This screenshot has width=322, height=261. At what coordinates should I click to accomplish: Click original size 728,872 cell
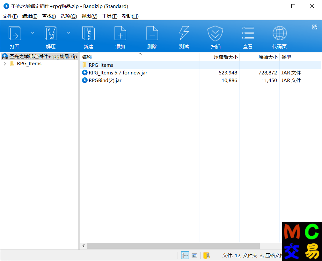pos(268,73)
